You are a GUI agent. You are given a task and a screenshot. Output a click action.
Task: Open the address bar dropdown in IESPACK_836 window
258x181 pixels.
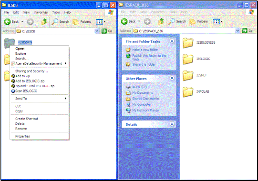click(237, 31)
